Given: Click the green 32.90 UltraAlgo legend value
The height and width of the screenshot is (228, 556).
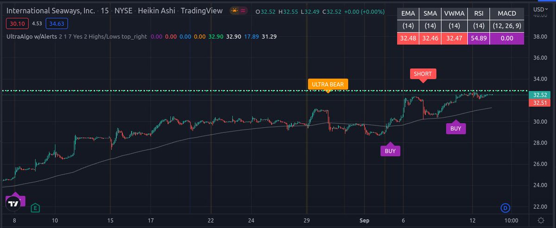Looking at the screenshot, I should [215, 36].
